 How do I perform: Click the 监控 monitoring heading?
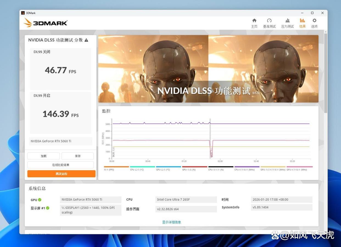pyautogui.click(x=106, y=111)
